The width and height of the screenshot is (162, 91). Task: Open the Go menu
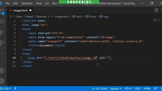pyautogui.click(x=47, y=3)
